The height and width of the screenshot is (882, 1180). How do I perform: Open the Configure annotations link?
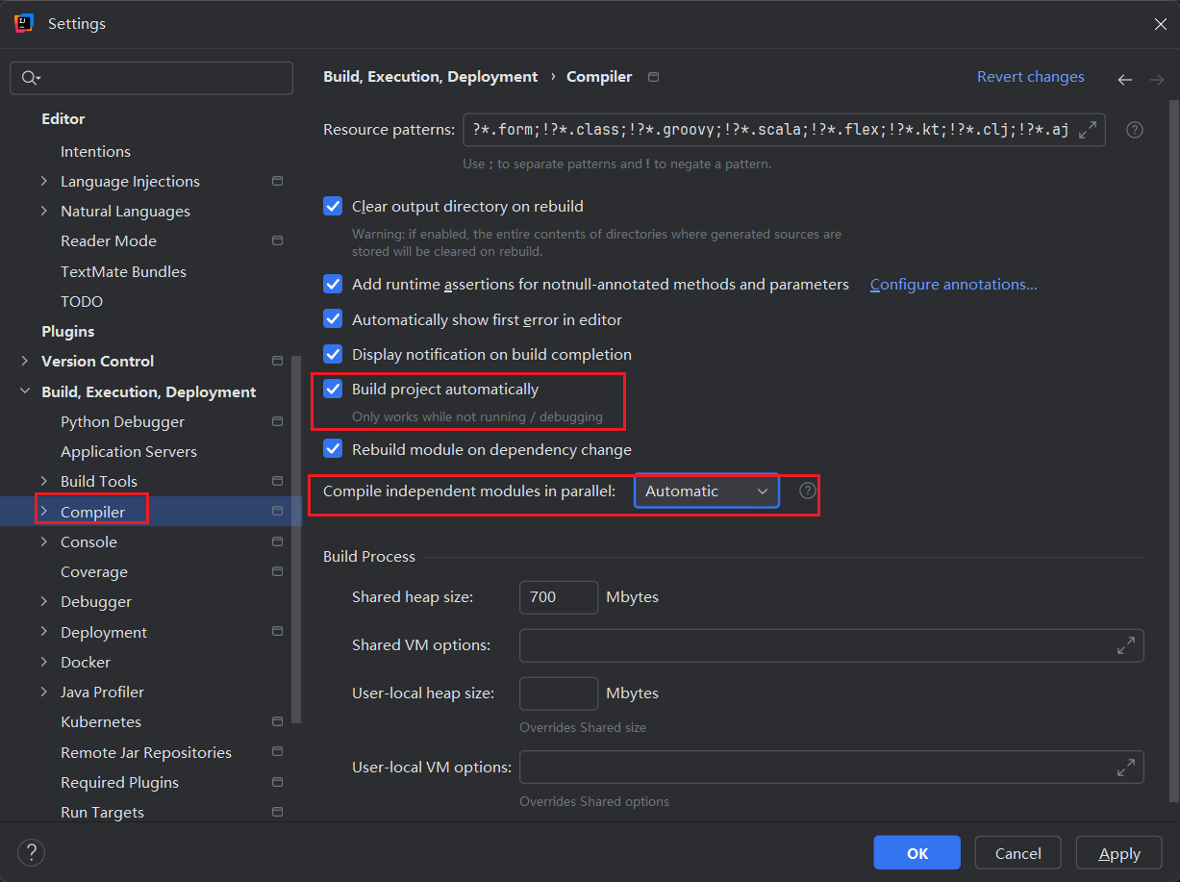(x=954, y=285)
